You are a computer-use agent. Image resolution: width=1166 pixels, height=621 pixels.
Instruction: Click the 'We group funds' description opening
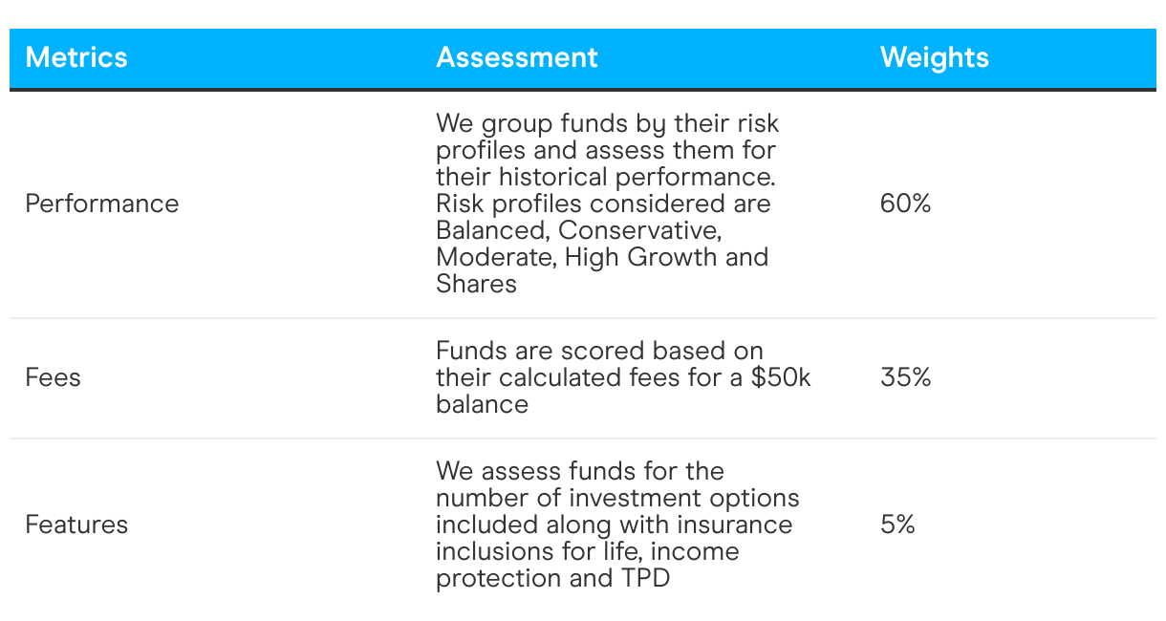pos(532,123)
